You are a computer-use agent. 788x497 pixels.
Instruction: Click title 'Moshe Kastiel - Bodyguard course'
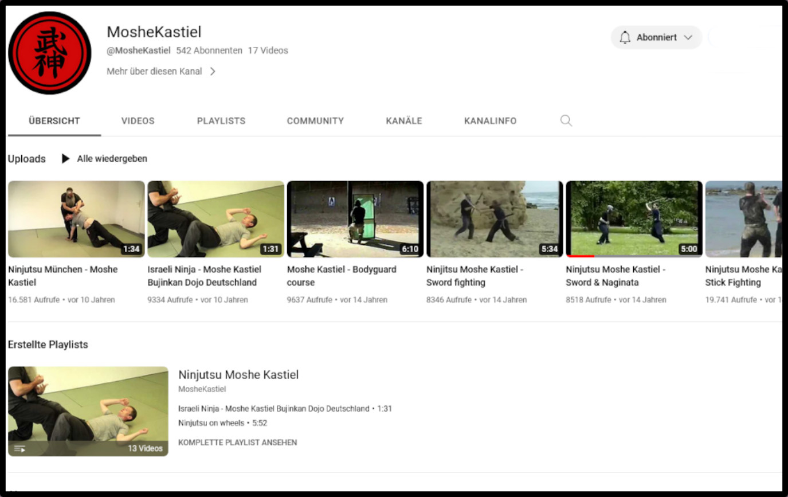click(342, 276)
